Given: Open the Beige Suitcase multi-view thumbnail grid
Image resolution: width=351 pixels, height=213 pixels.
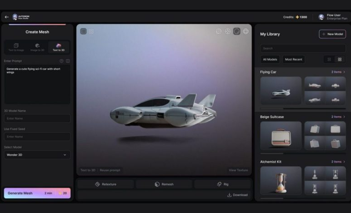Looking at the screenshot, I should (x=325, y=136).
